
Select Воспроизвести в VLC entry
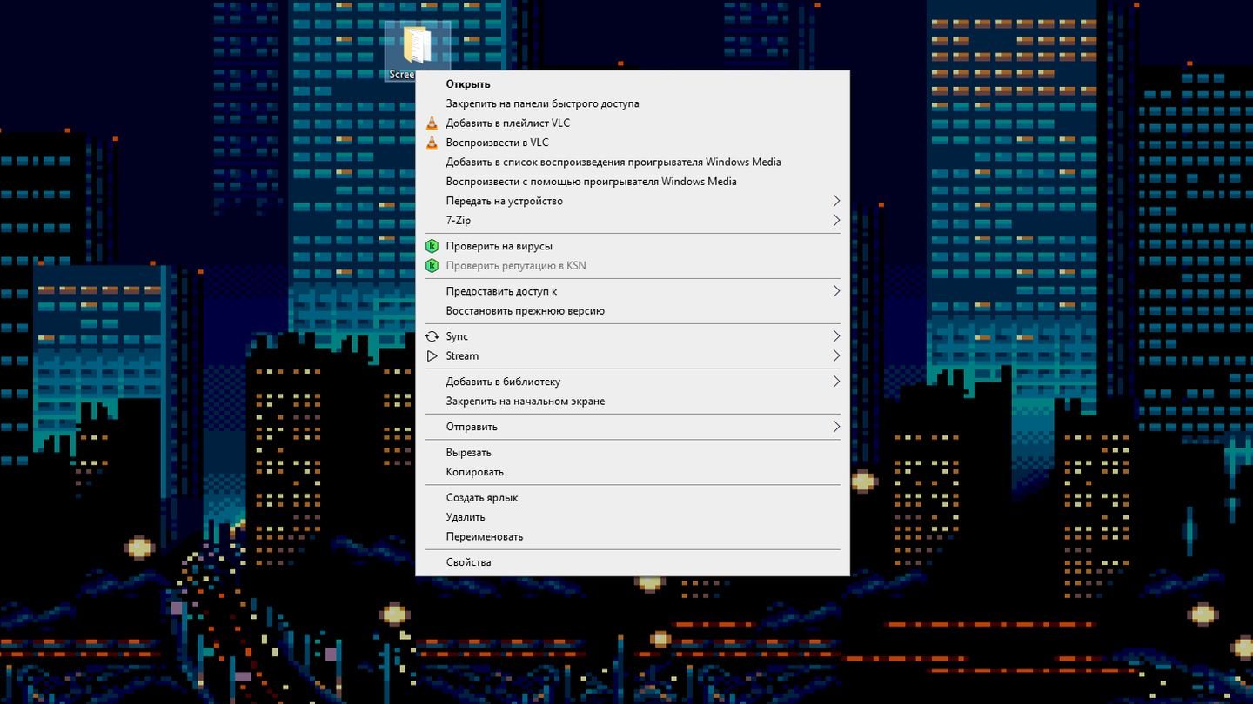click(x=633, y=143)
